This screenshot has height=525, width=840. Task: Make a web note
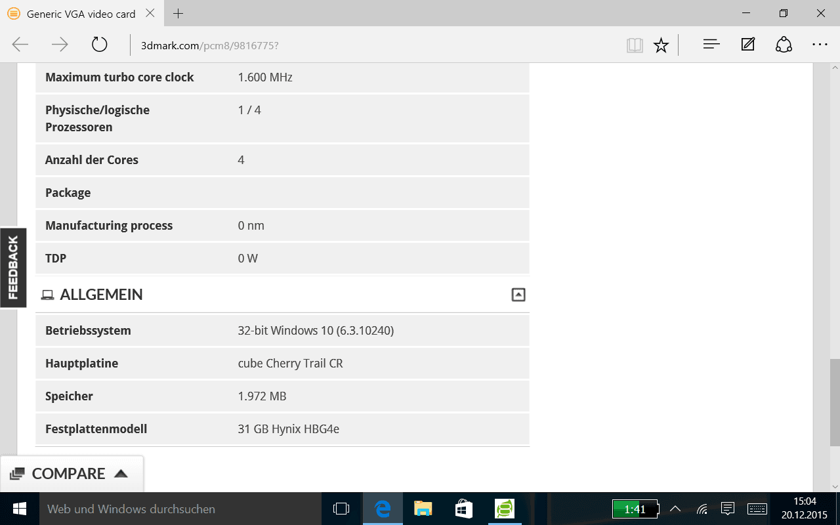pyautogui.click(x=747, y=45)
